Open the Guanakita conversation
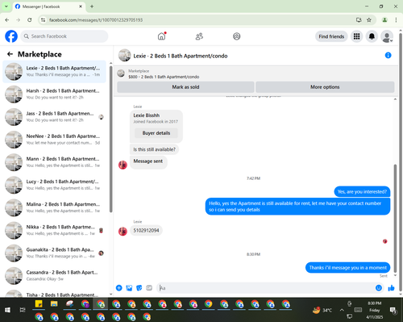 click(54, 253)
